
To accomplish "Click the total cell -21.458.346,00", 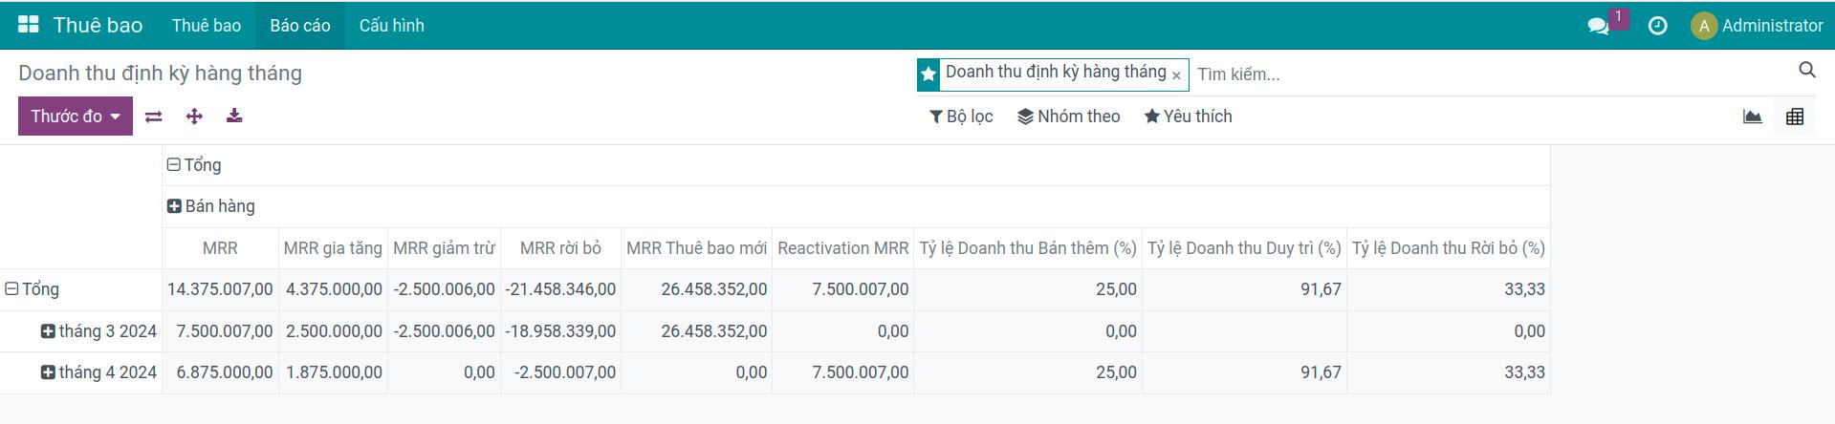I will (x=560, y=289).
